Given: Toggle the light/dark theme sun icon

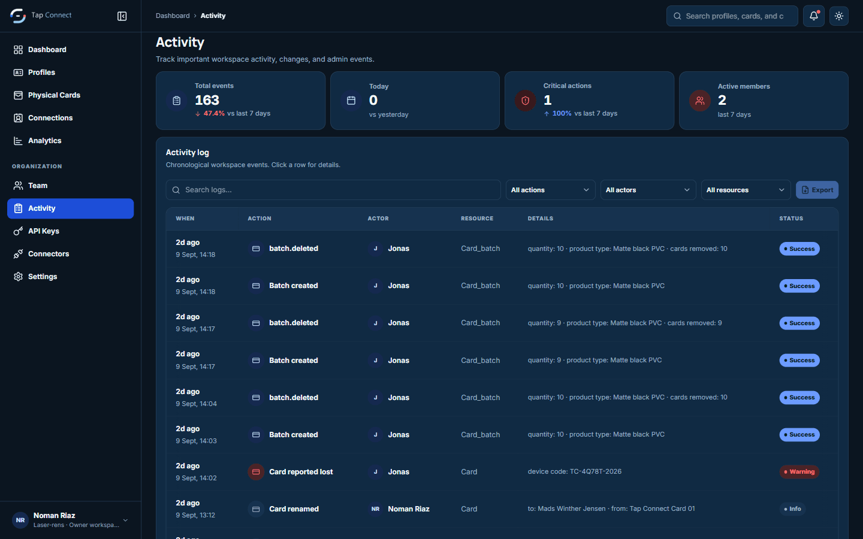Looking at the screenshot, I should click(839, 16).
